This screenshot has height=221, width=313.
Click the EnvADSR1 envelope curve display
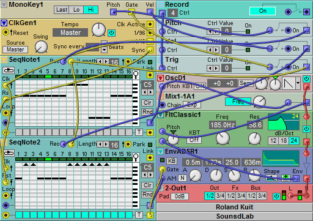click(x=281, y=159)
